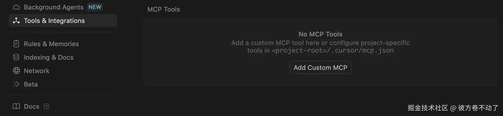Click the NEW badge next to Background Agents
Viewport: 503px width, 116px height.
[95, 7]
